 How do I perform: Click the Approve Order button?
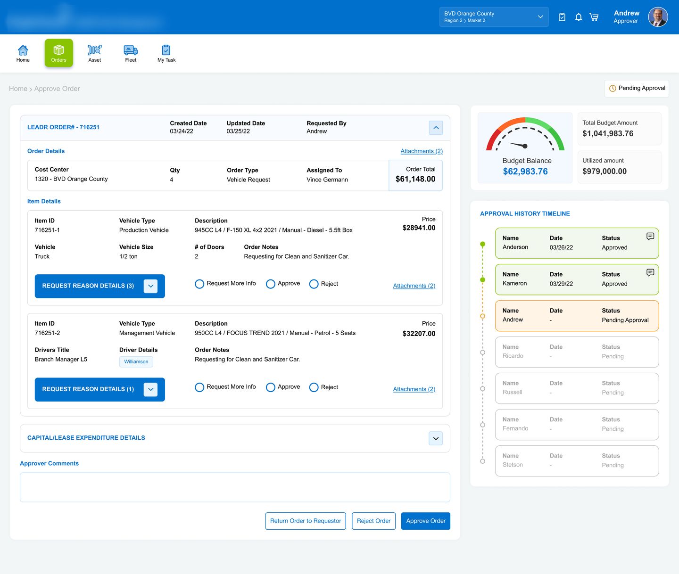pyautogui.click(x=426, y=521)
